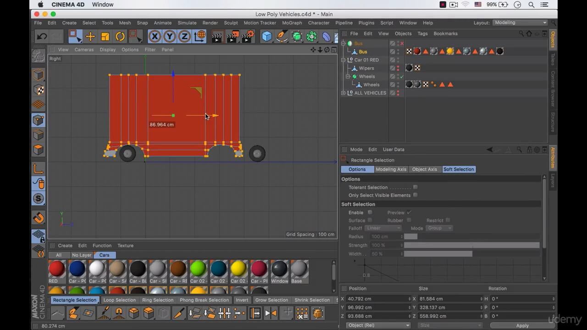Select the Move tool in top toolbar
This screenshot has width=587, height=330.
click(90, 37)
